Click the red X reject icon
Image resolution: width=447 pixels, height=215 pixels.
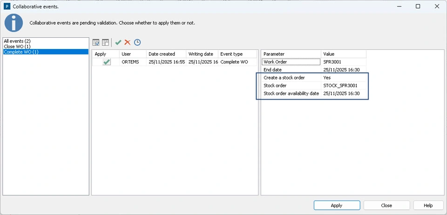[127, 42]
